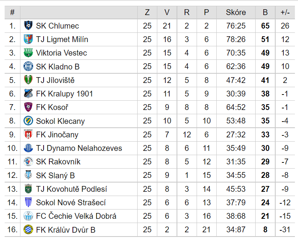Click the FK Králův Dvůr B logo

coord(28,230)
